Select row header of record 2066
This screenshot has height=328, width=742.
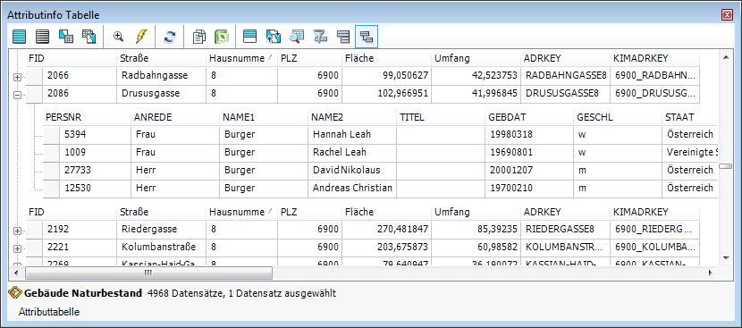(34, 76)
